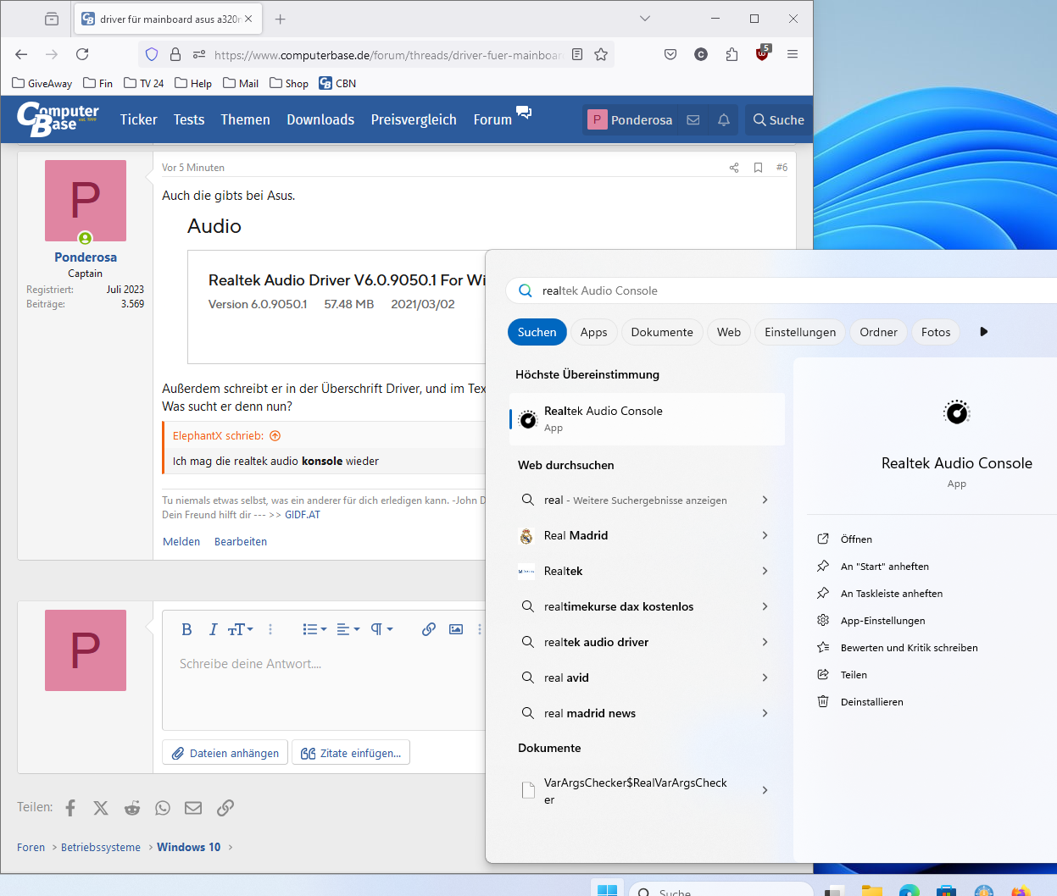Copy thread link icon
Viewport: 1057px width, 896px height.
click(225, 808)
